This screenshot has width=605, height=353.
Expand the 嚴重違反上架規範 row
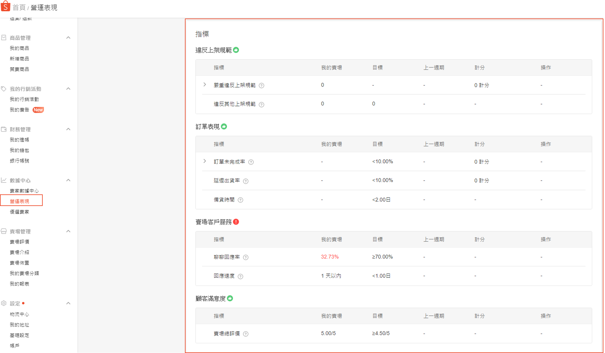click(x=205, y=85)
